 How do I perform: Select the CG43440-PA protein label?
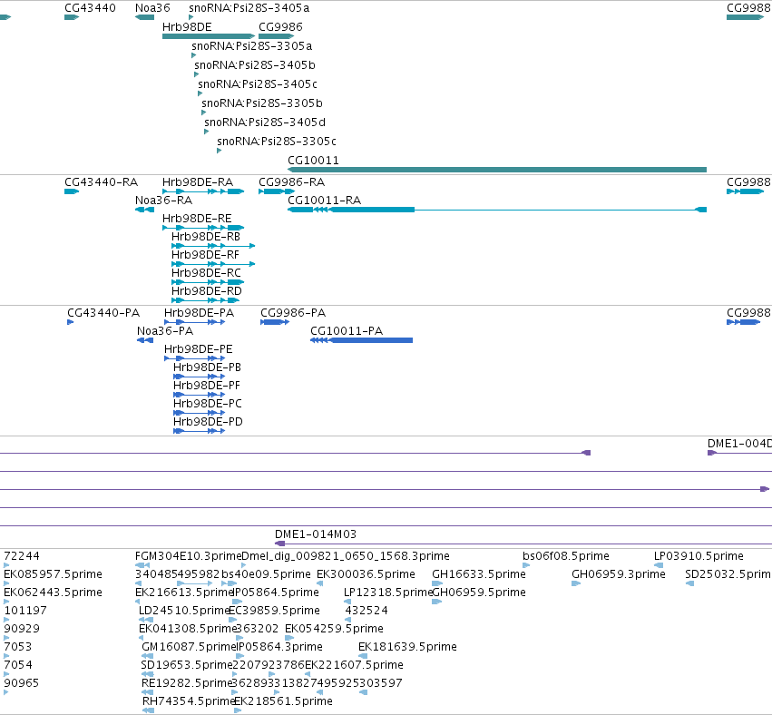click(x=103, y=313)
